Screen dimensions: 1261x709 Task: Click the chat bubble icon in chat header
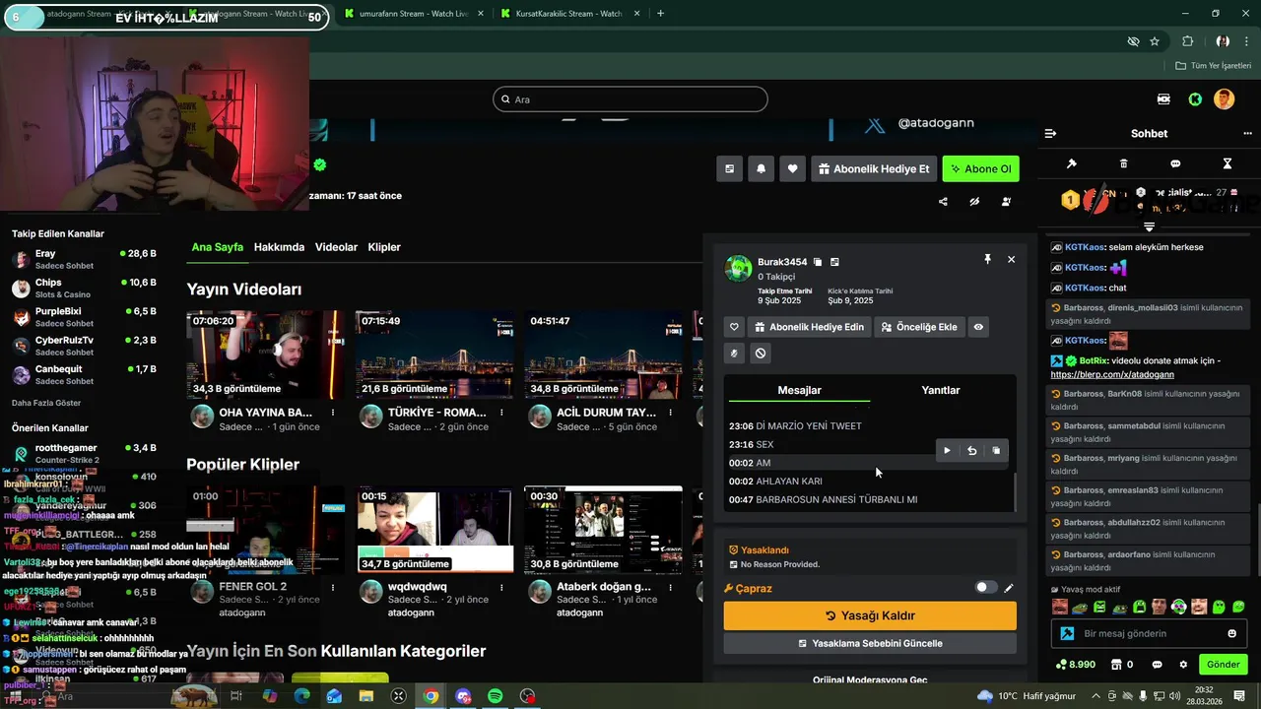1175,163
